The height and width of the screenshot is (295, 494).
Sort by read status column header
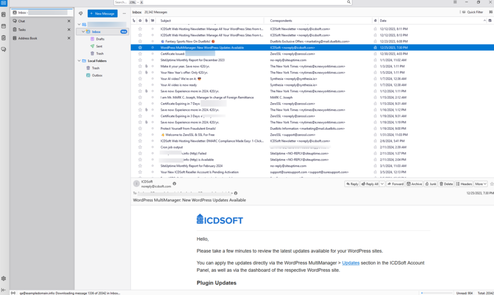[x=152, y=20]
